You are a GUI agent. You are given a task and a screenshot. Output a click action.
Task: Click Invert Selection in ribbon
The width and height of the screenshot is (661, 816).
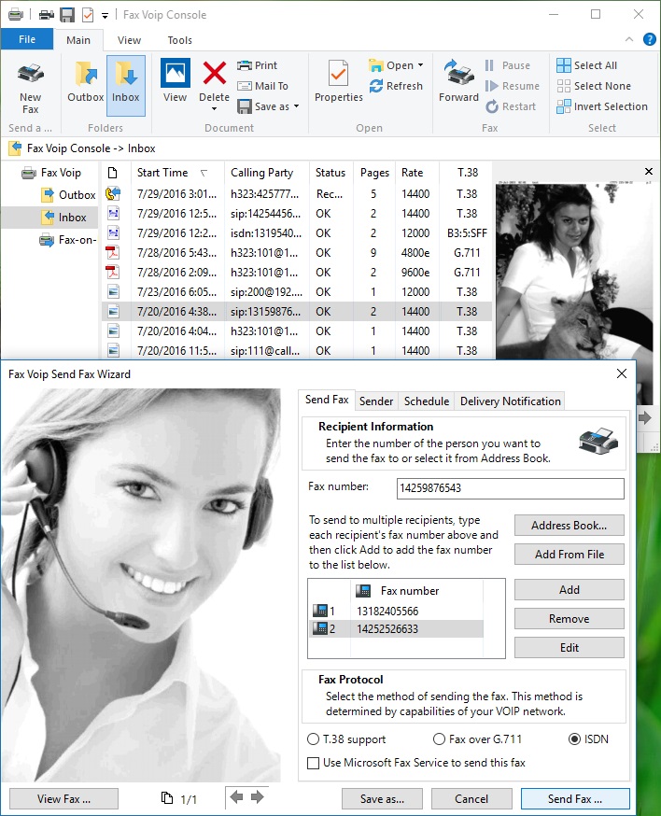(x=601, y=106)
